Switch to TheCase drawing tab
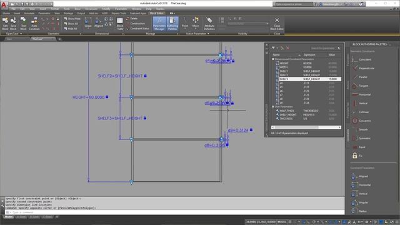This screenshot has width=400, height=225. 42,39
